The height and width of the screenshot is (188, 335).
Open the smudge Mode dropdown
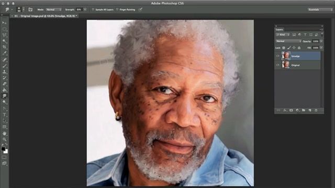pyautogui.click(x=53, y=9)
